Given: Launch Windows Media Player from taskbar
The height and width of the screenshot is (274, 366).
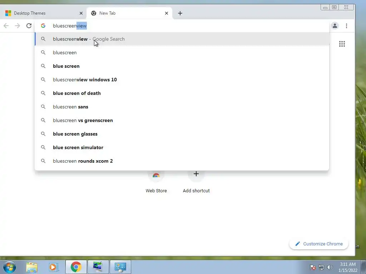Looking at the screenshot, I should coord(54,267).
